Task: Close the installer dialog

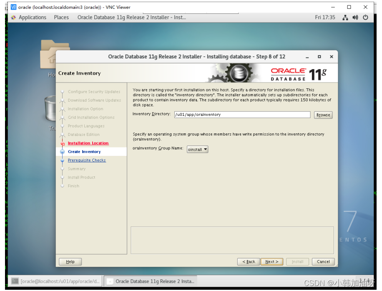Action: tap(331, 57)
